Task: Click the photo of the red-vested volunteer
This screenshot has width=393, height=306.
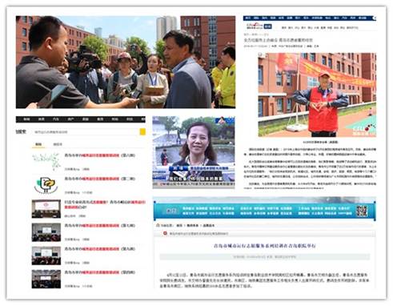Action: (x=317, y=95)
